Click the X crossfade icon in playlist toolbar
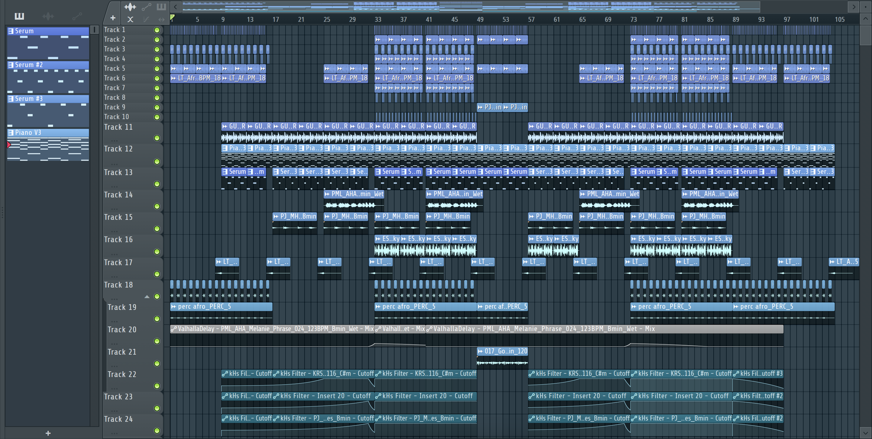The image size is (872, 439). [130, 20]
